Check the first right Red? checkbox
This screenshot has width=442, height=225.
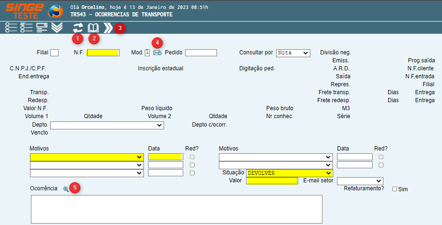(381, 157)
